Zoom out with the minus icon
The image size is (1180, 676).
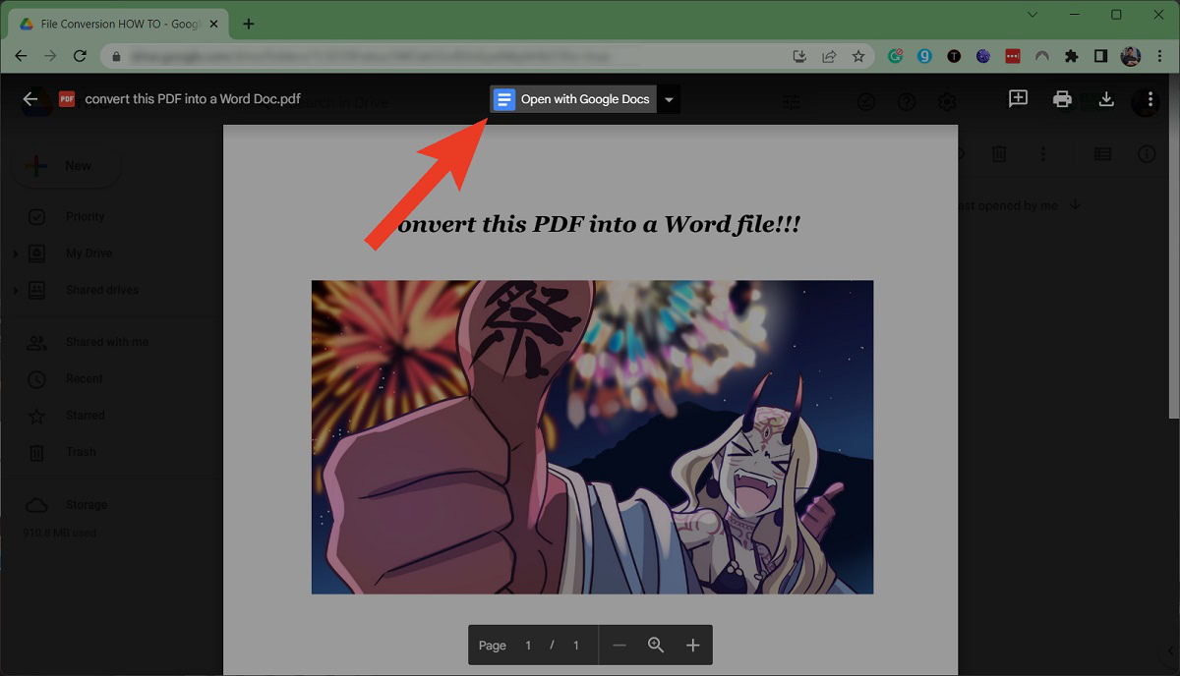pos(619,646)
